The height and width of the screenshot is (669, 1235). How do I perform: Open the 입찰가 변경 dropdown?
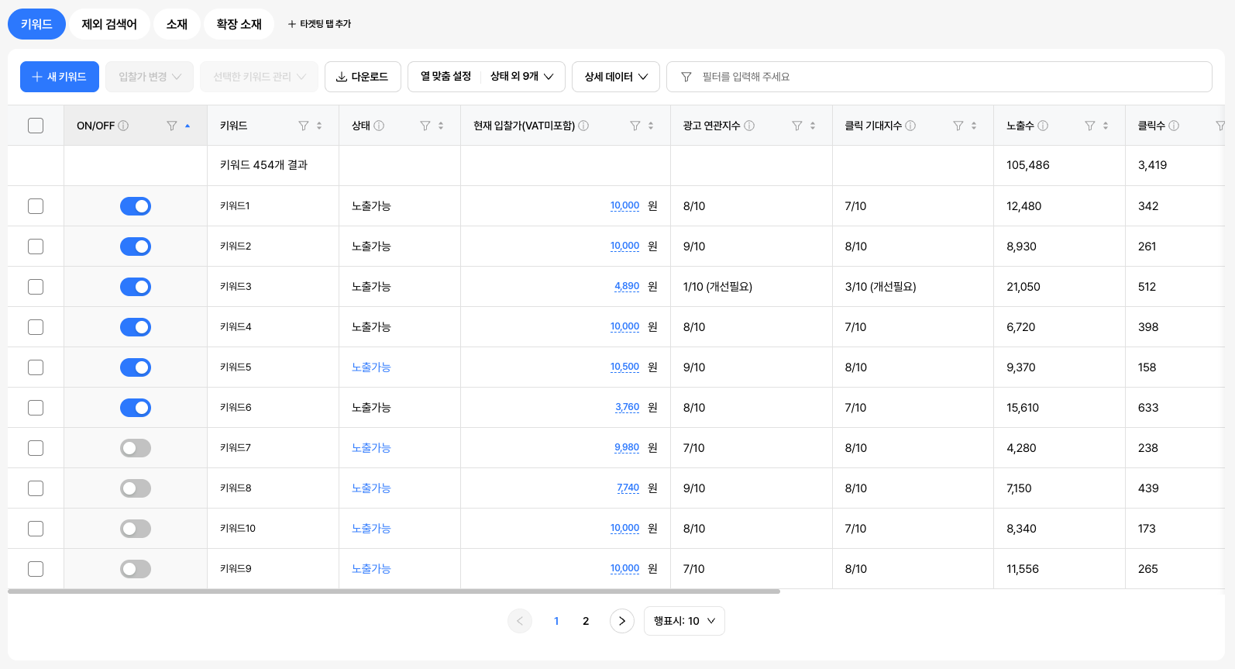tap(150, 77)
